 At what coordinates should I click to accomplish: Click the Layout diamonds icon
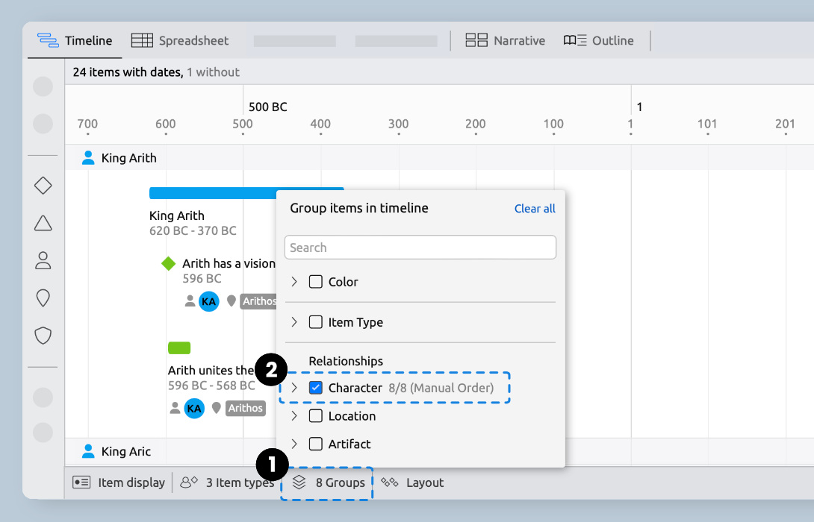click(x=389, y=482)
